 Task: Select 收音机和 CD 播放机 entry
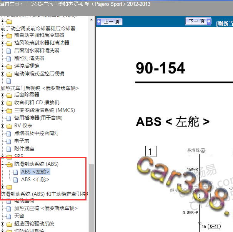37,102
